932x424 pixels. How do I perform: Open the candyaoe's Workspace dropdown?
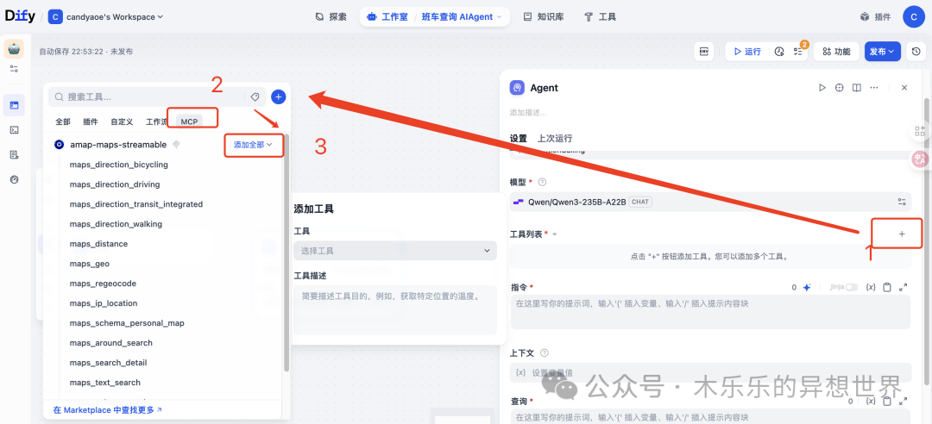(x=106, y=17)
